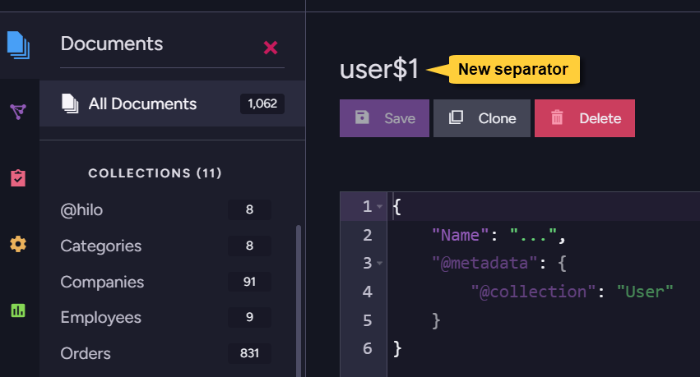The image size is (700, 377).
Task: Click the All Documents pages icon
Action: pos(70,103)
